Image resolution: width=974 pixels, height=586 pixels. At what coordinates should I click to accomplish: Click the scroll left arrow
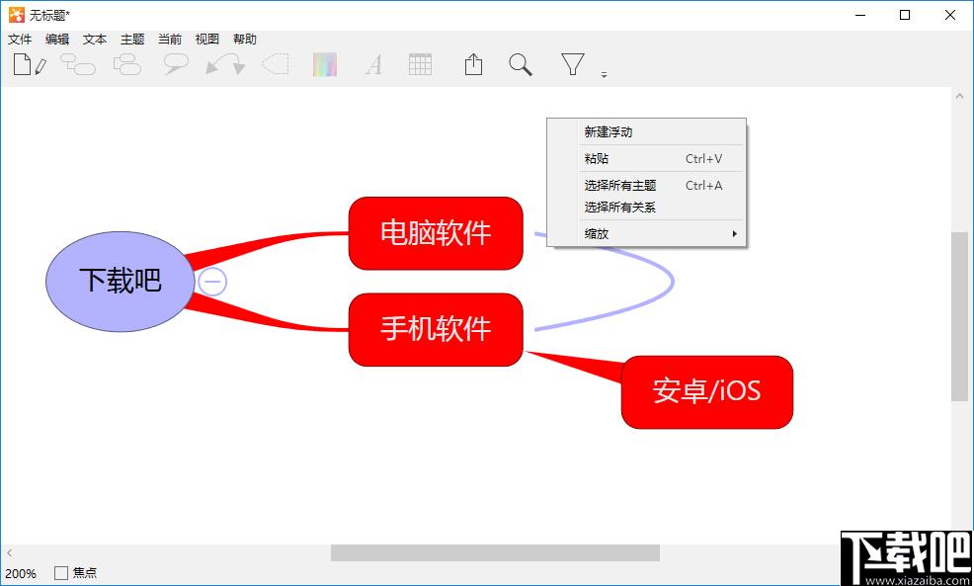tap(9, 552)
